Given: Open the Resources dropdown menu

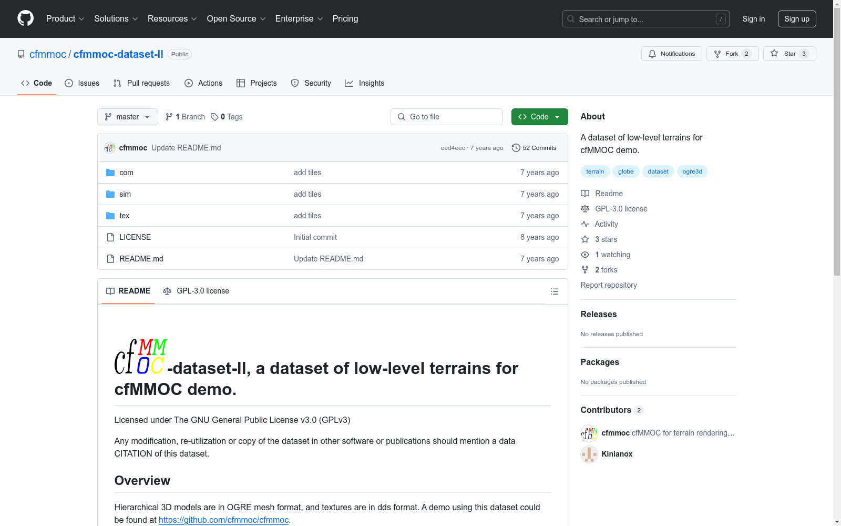Looking at the screenshot, I should coord(172,19).
